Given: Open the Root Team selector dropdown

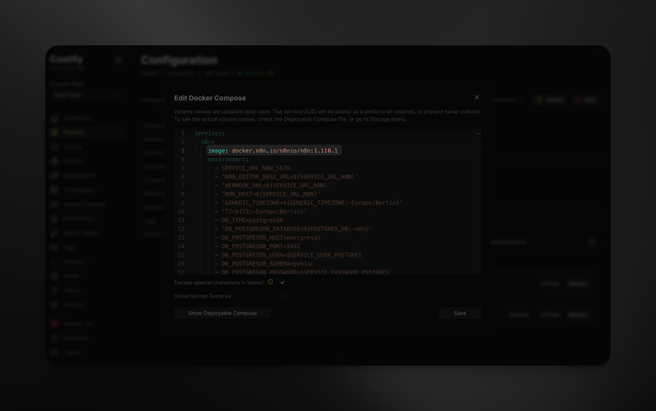Looking at the screenshot, I should click(84, 95).
